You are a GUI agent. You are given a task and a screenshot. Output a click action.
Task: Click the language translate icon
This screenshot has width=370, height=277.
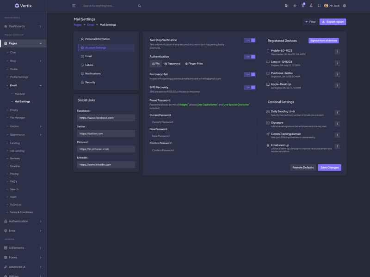(x=286, y=6)
